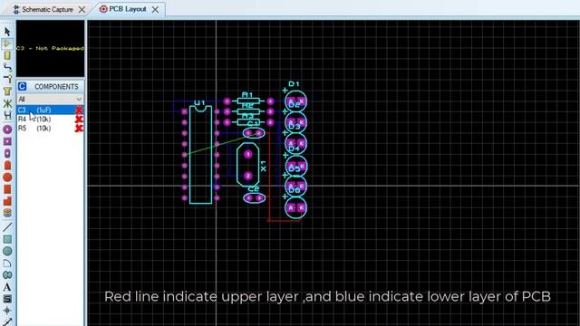Choose Edge Connector Pad tool
580x326 pixels.
click(x=7, y=165)
